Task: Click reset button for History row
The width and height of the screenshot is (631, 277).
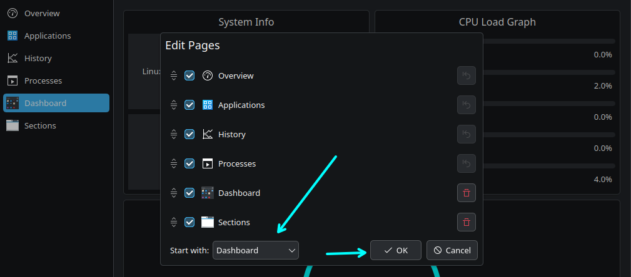Action: click(467, 134)
